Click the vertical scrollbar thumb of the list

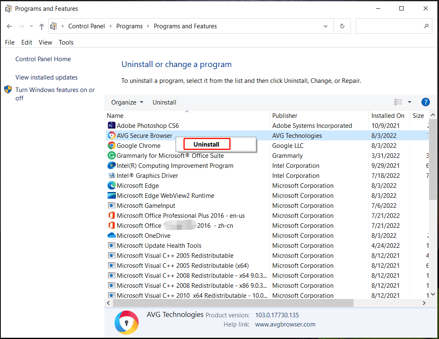coord(433,159)
